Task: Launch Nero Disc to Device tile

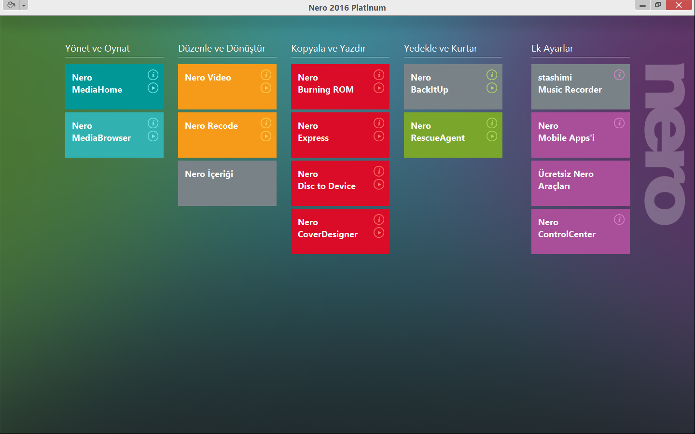Action: click(x=340, y=183)
